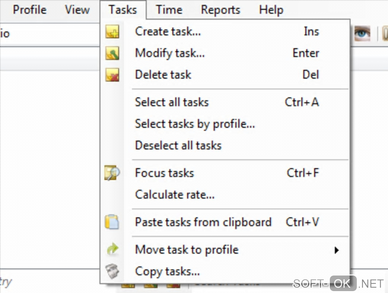Open the Time menu
388x293 pixels.
(169, 10)
